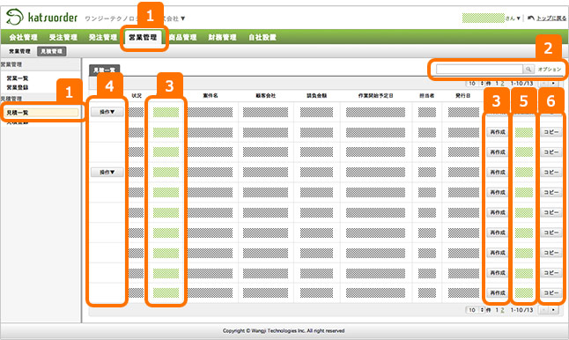Open the 発注管理 main tab
This screenshot has height=340, width=569.
click(x=103, y=37)
